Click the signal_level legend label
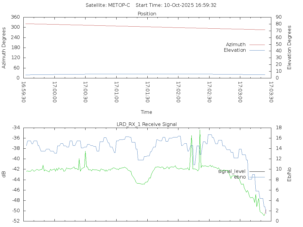Image resolution: width=303 pixels, height=227 pixels. coord(232,171)
